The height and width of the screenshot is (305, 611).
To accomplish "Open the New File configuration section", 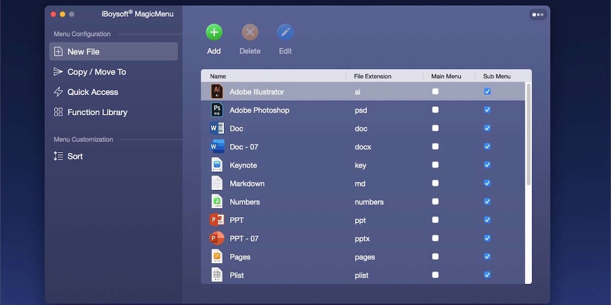I will tap(113, 51).
